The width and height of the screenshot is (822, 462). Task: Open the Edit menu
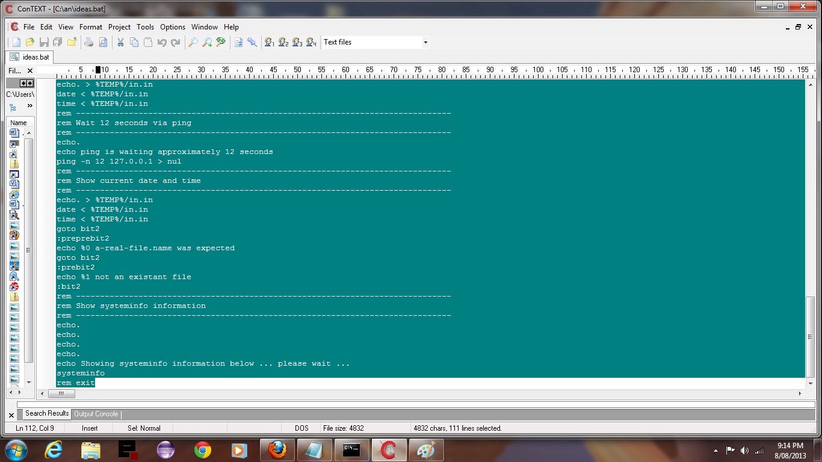[x=46, y=27]
